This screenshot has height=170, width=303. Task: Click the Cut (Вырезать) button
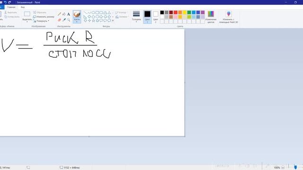10,13
